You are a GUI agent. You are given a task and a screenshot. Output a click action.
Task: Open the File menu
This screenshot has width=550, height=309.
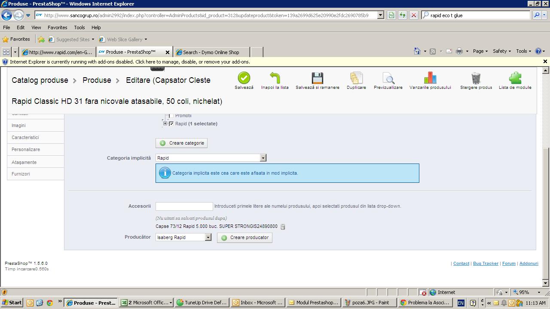click(6, 27)
